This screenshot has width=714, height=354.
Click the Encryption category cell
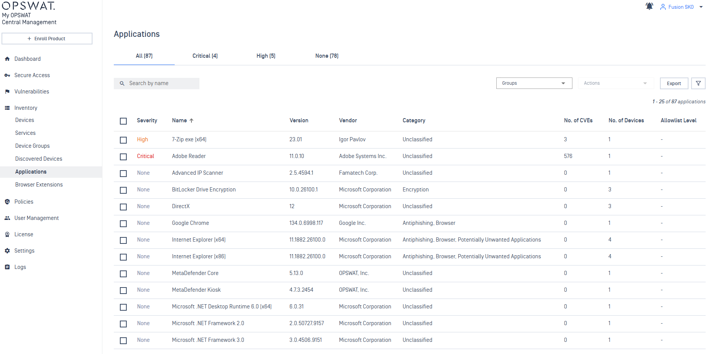click(x=416, y=190)
